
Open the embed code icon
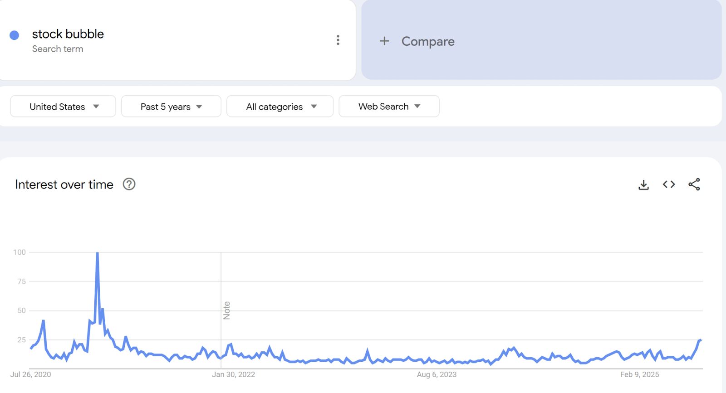tap(669, 184)
